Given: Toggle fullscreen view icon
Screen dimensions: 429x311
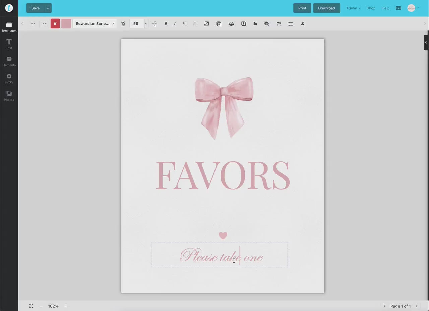Looking at the screenshot, I should click(x=31, y=306).
